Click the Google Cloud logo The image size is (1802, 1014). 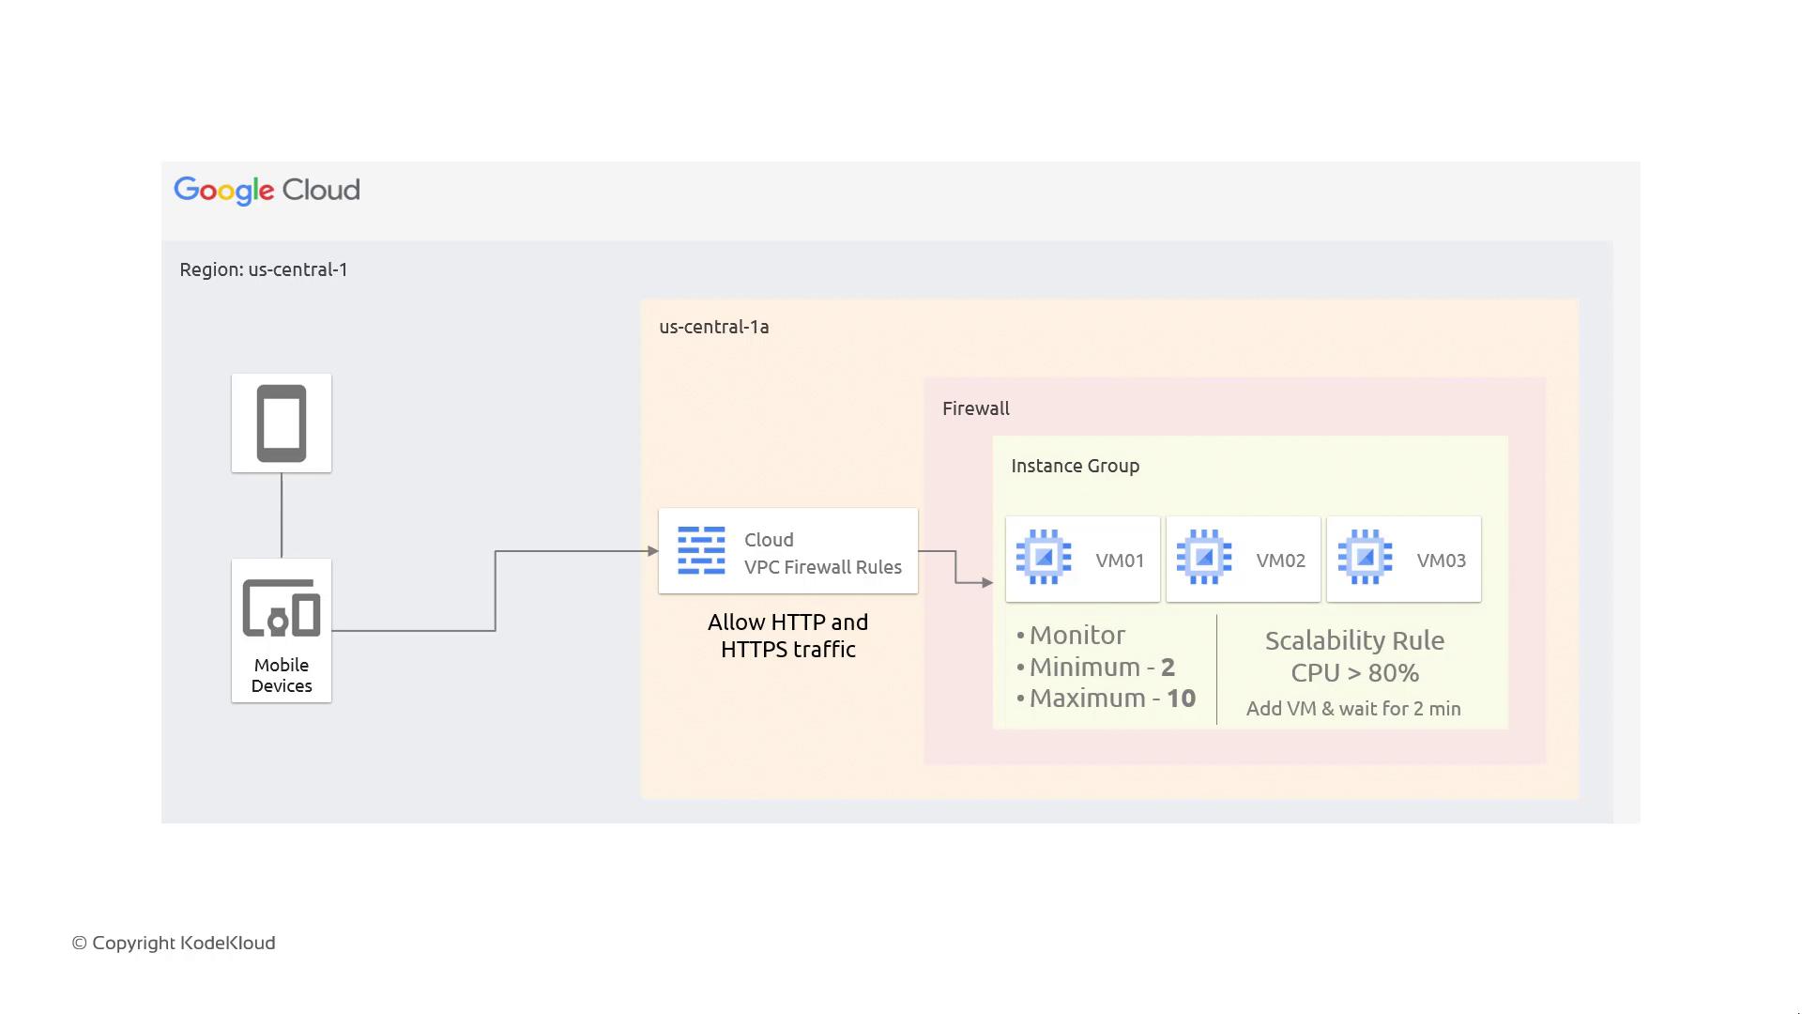pos(267,191)
